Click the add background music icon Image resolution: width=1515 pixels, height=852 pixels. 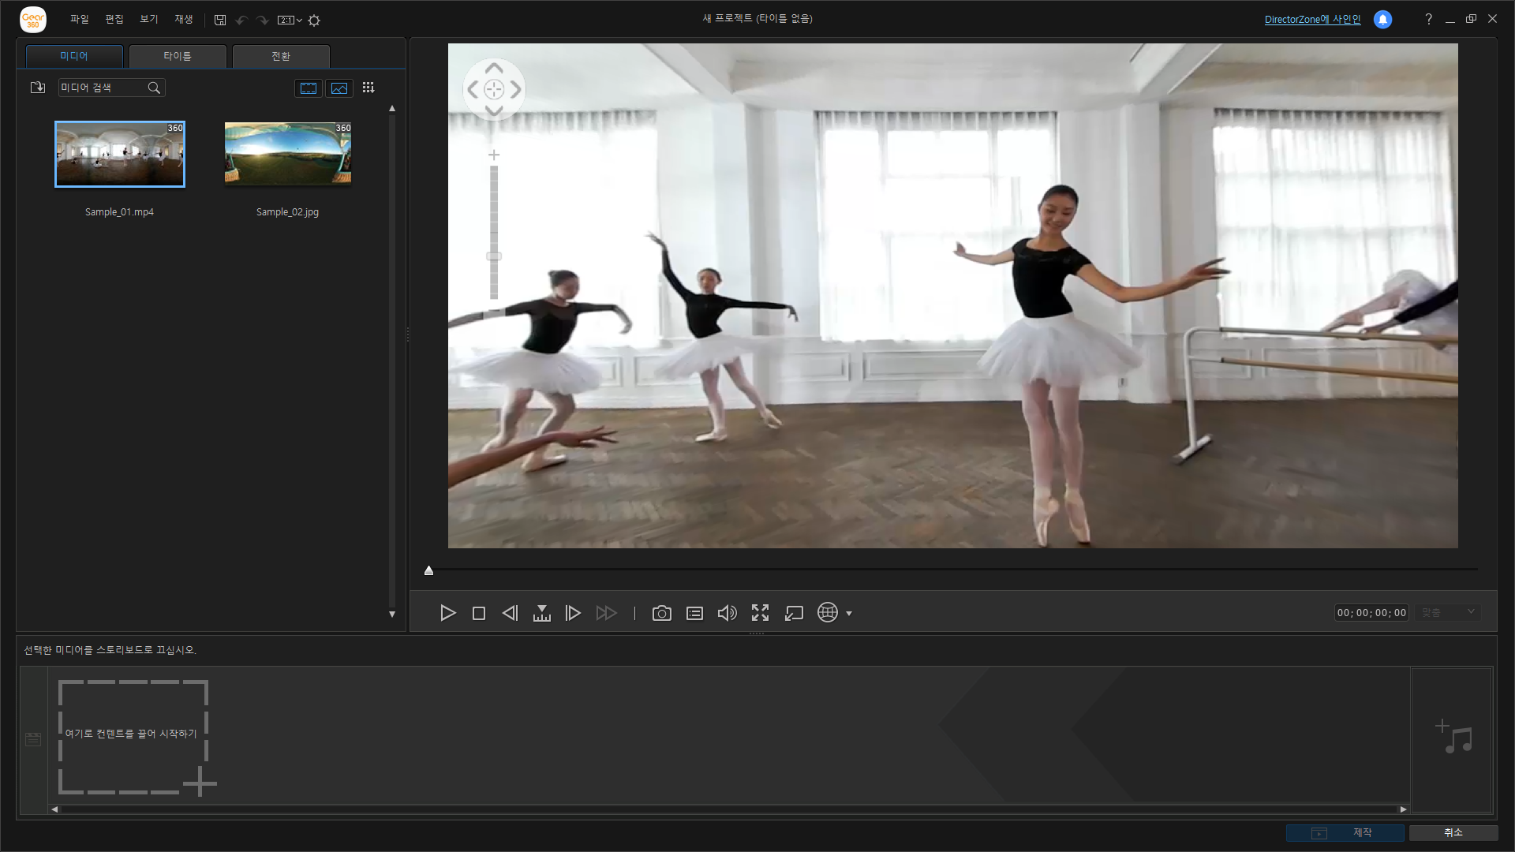point(1453,737)
